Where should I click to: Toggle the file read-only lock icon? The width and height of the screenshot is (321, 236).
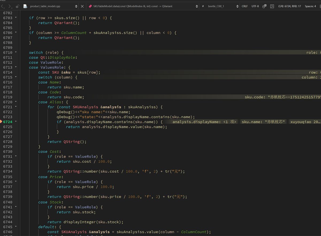(17, 6)
